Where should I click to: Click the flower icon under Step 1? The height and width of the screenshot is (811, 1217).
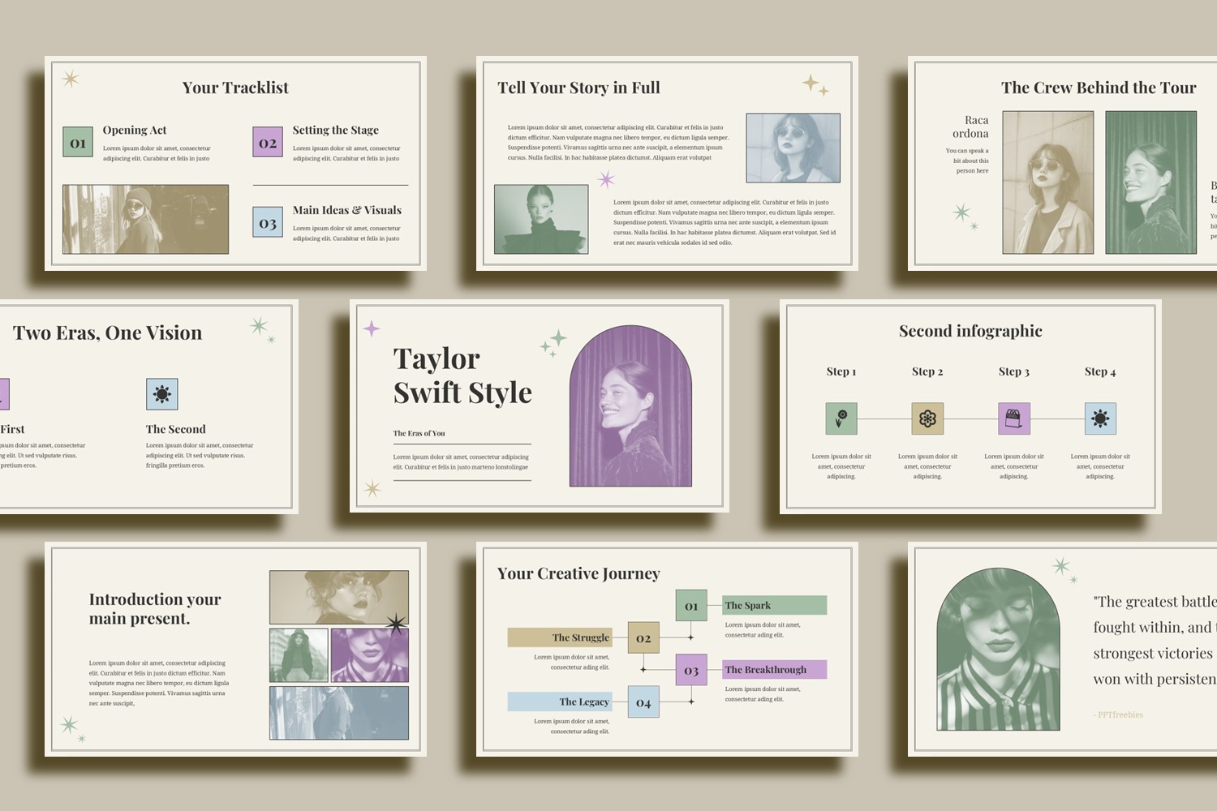click(841, 418)
